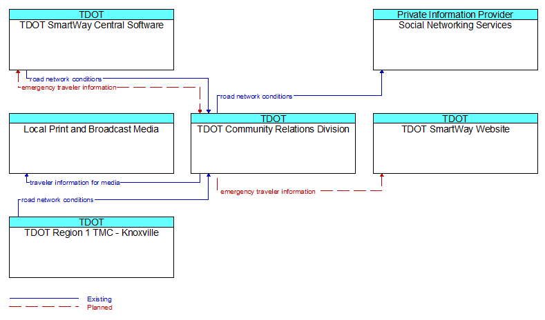Click the dashed red Planned legend line
This screenshot has height=320, width=545.
tap(44, 306)
